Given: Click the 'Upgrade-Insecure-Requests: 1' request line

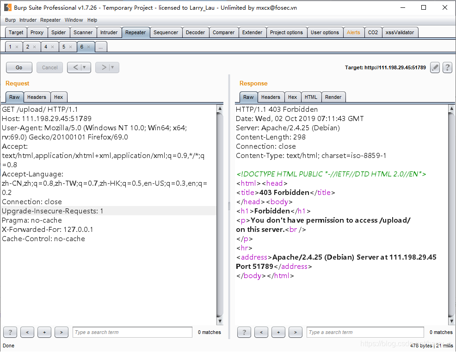Looking at the screenshot, I should tap(52, 211).
